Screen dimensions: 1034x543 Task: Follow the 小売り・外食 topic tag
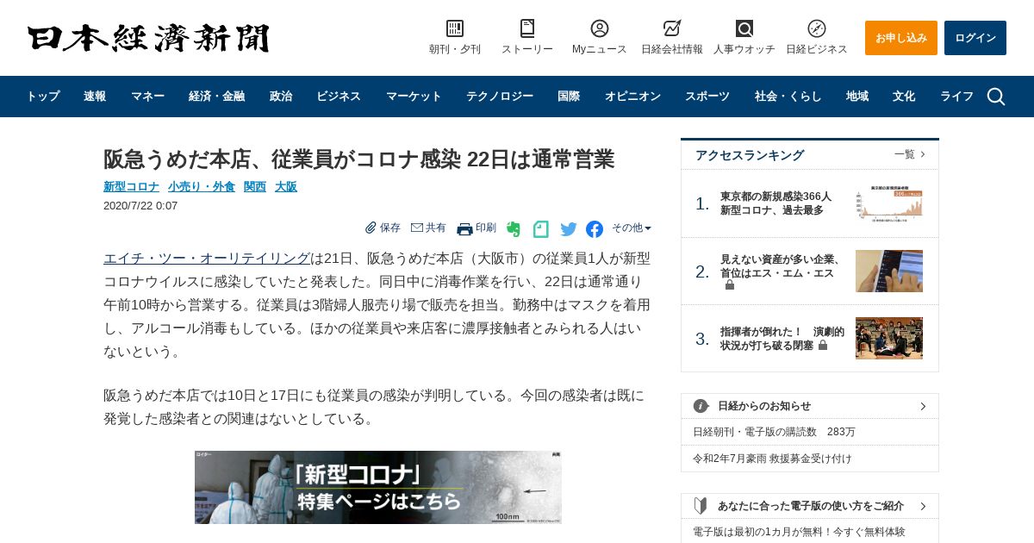click(x=202, y=186)
